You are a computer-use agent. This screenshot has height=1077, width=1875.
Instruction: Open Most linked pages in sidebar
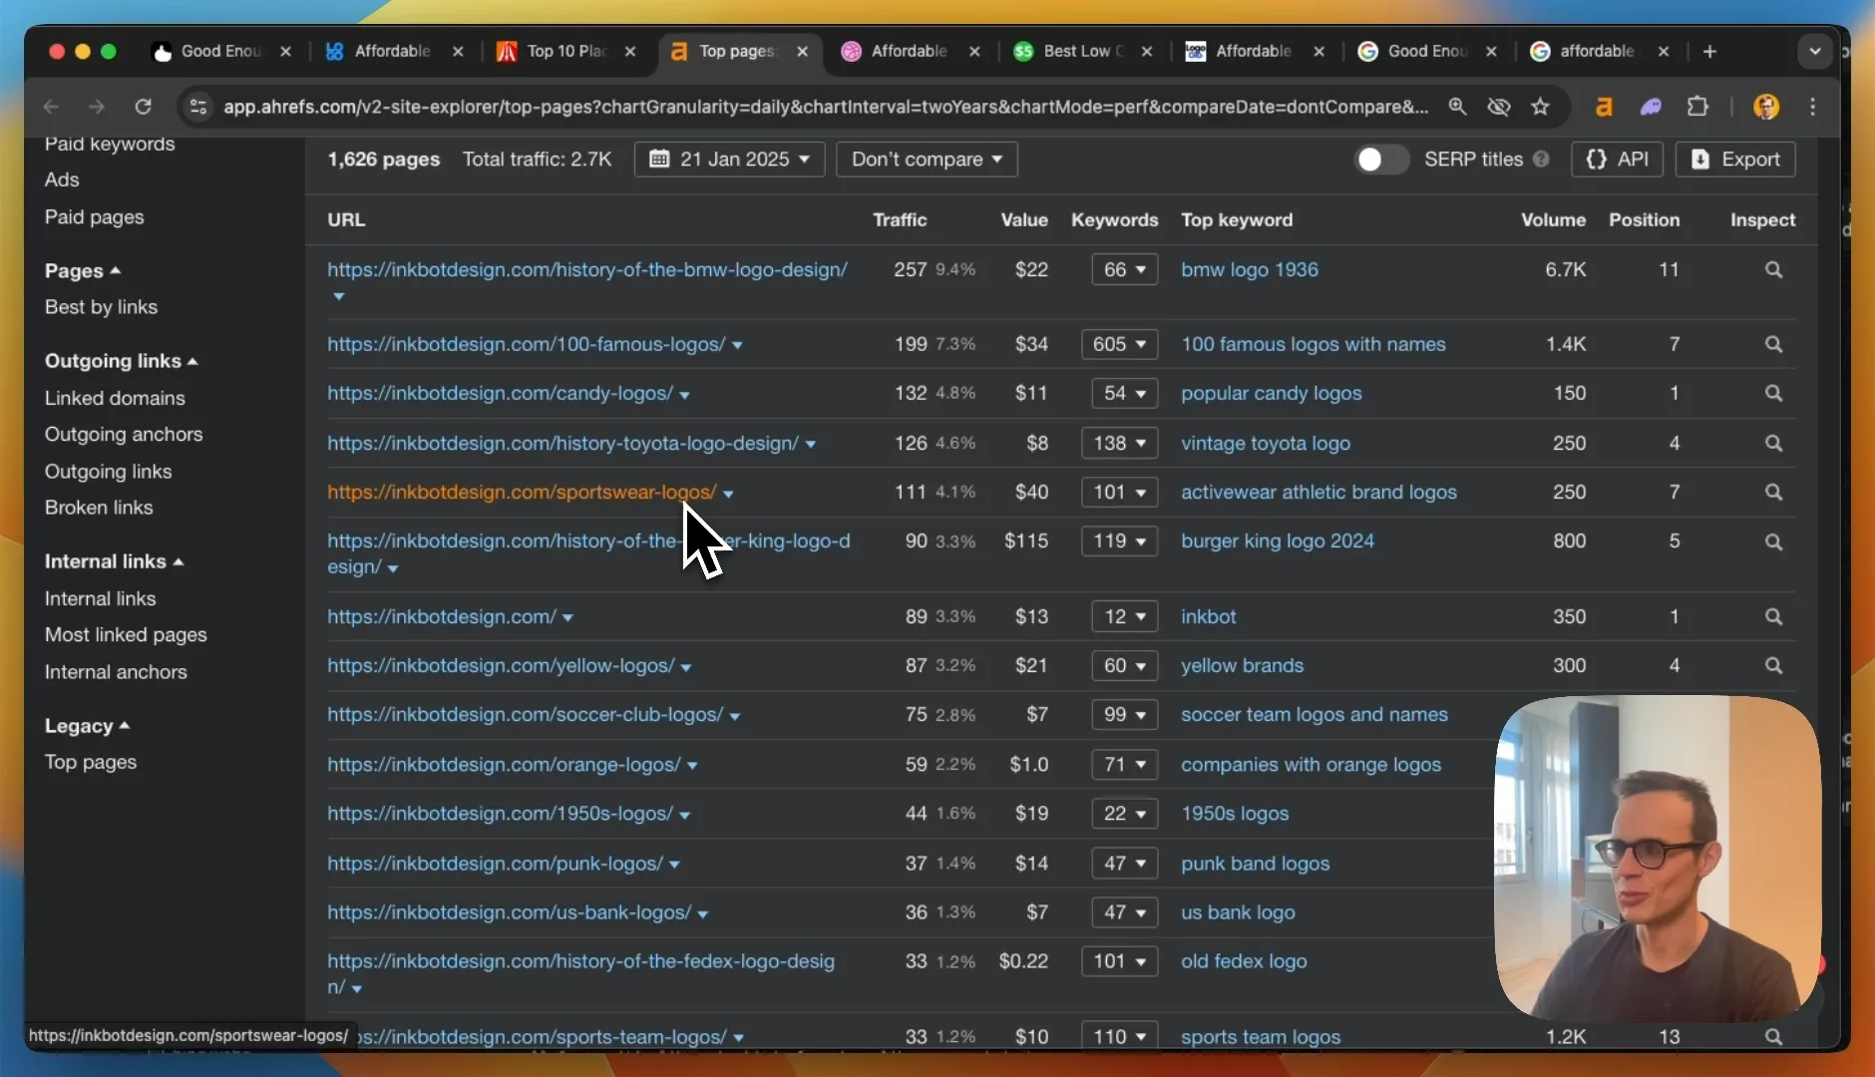tap(126, 635)
